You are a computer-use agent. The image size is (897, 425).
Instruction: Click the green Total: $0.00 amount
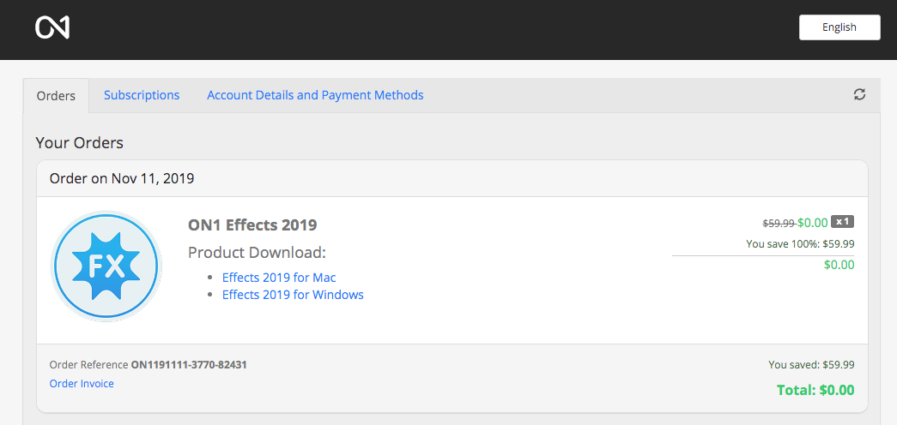tap(815, 390)
